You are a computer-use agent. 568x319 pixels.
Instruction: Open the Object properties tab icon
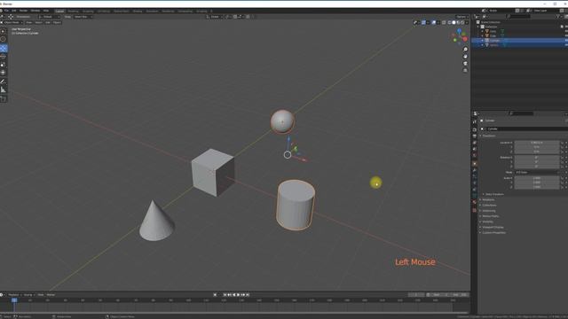475,164
